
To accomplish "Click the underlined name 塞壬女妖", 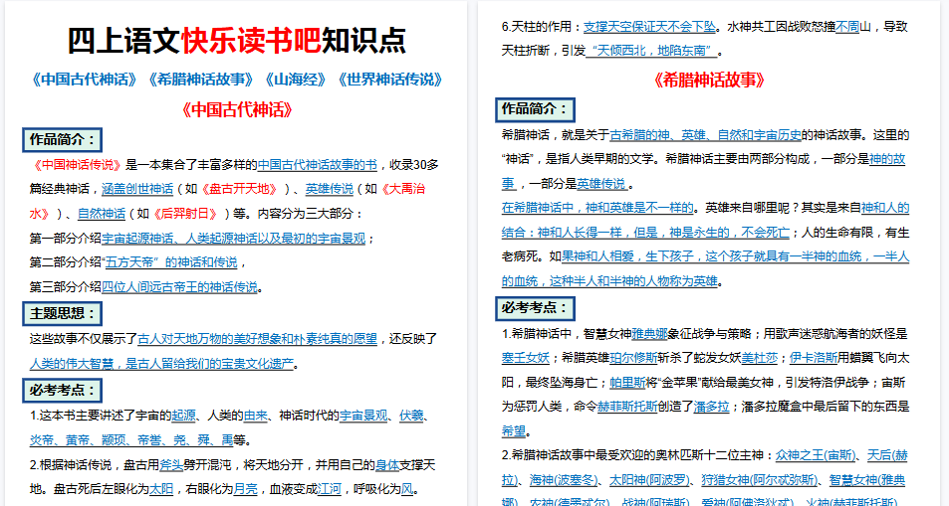I will pos(526,358).
